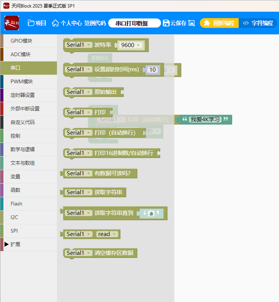Image resolution: width=279 pixels, height=302 pixels.
Task: Click the timeout value field showing 10
Action: tap(152, 70)
